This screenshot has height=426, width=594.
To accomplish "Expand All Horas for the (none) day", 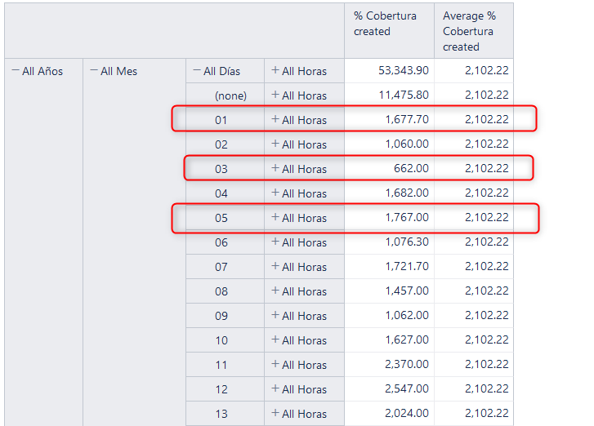I will [275, 95].
